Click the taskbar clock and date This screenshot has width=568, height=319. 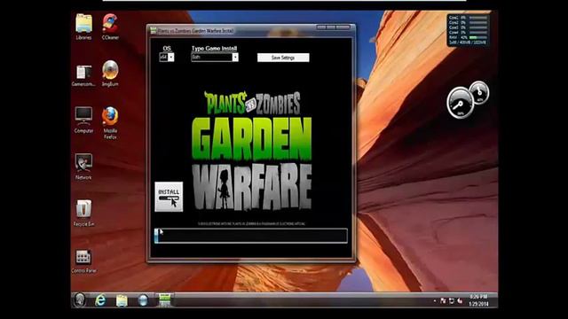(478, 300)
